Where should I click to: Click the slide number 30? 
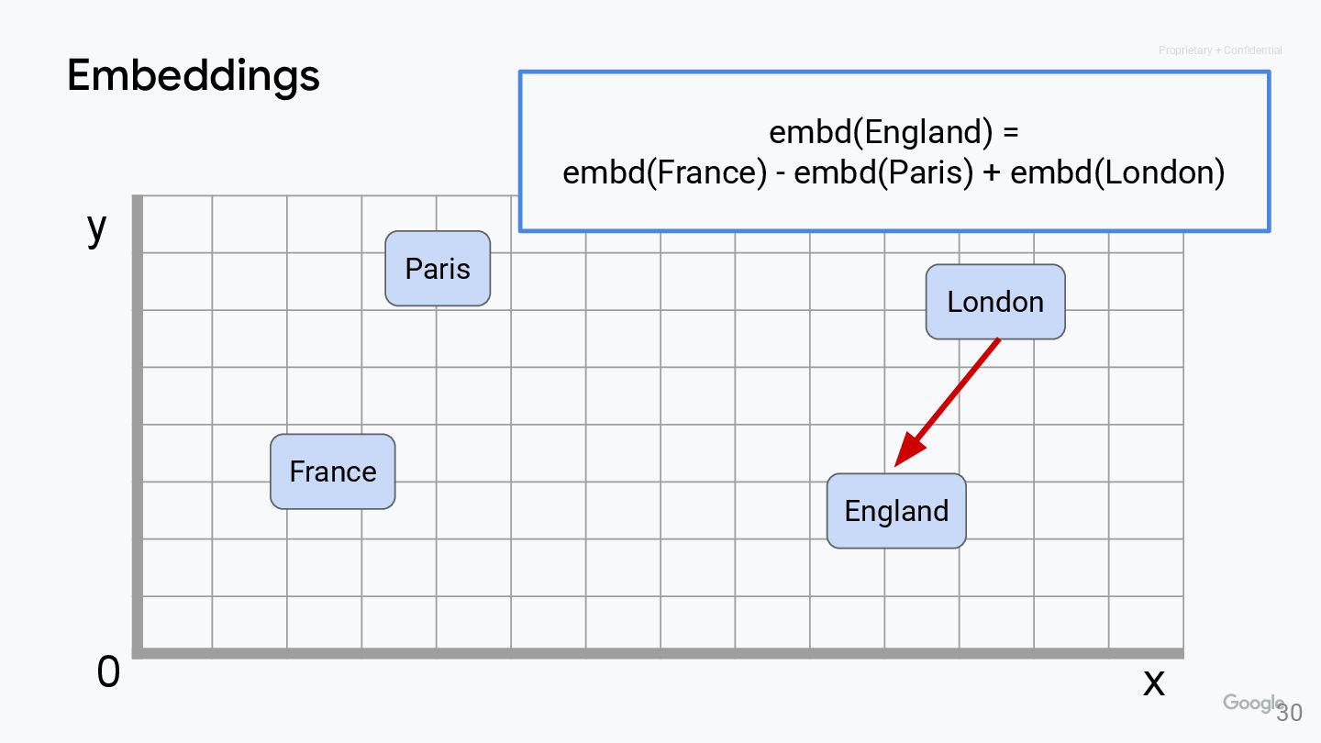tap(1290, 713)
